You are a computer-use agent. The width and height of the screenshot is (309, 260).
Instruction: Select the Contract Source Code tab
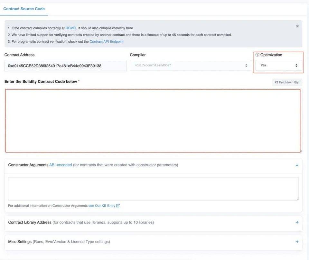pyautogui.click(x=24, y=9)
